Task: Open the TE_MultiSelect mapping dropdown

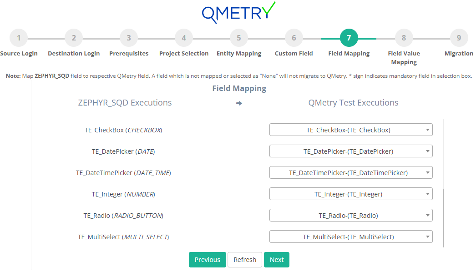Action: [x=351, y=237]
